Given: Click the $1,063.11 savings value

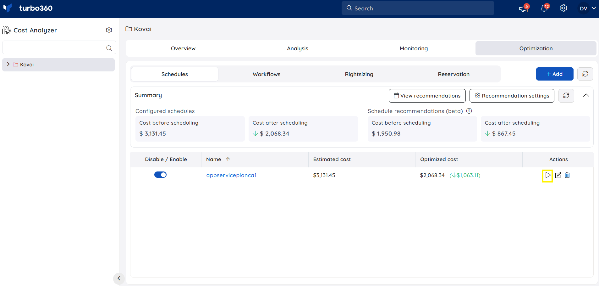Looking at the screenshot, I should 465,175.
